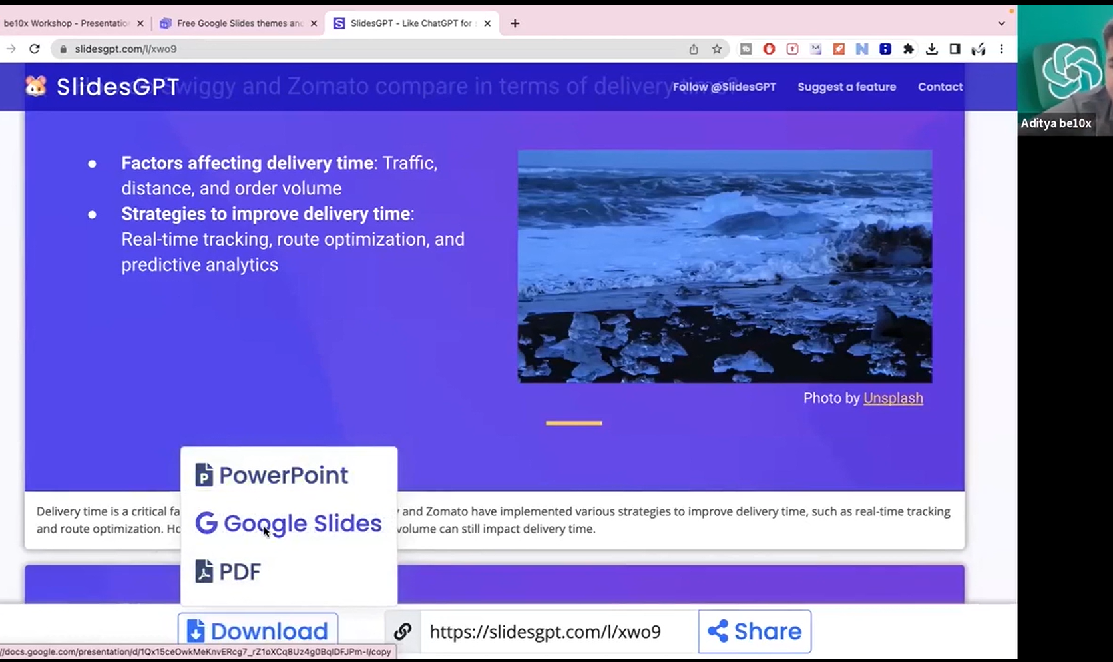1113x662 pixels.
Task: Open the orange rocket extension
Action: click(x=839, y=49)
